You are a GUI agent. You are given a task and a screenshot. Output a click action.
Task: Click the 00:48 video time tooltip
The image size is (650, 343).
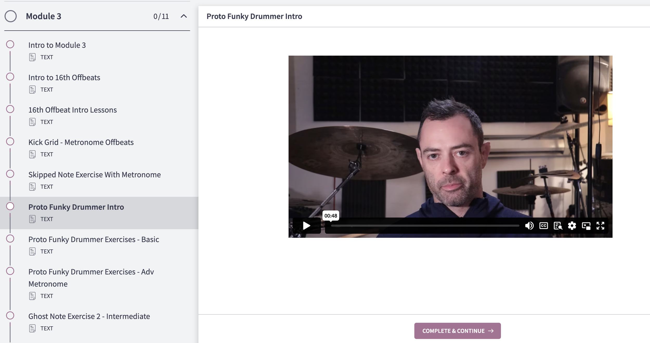pyautogui.click(x=330, y=216)
